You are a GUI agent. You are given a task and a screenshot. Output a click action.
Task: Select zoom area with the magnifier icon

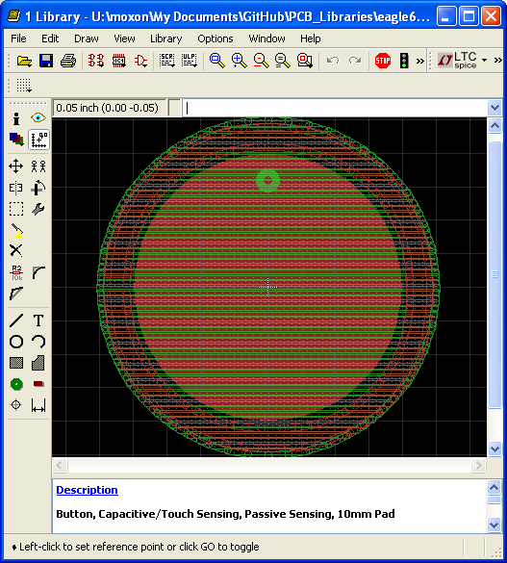tap(305, 61)
